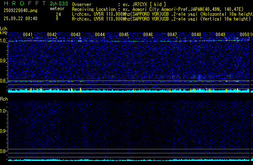This screenshot has width=253, height=165.
Task: Pick the 0049 time marker
Action: [220, 35]
